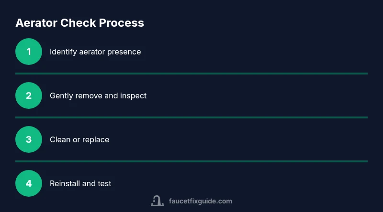Viewport: 383px width, 212px height.
Task: Click the faucet logo icon at bottom
Action: point(158,201)
